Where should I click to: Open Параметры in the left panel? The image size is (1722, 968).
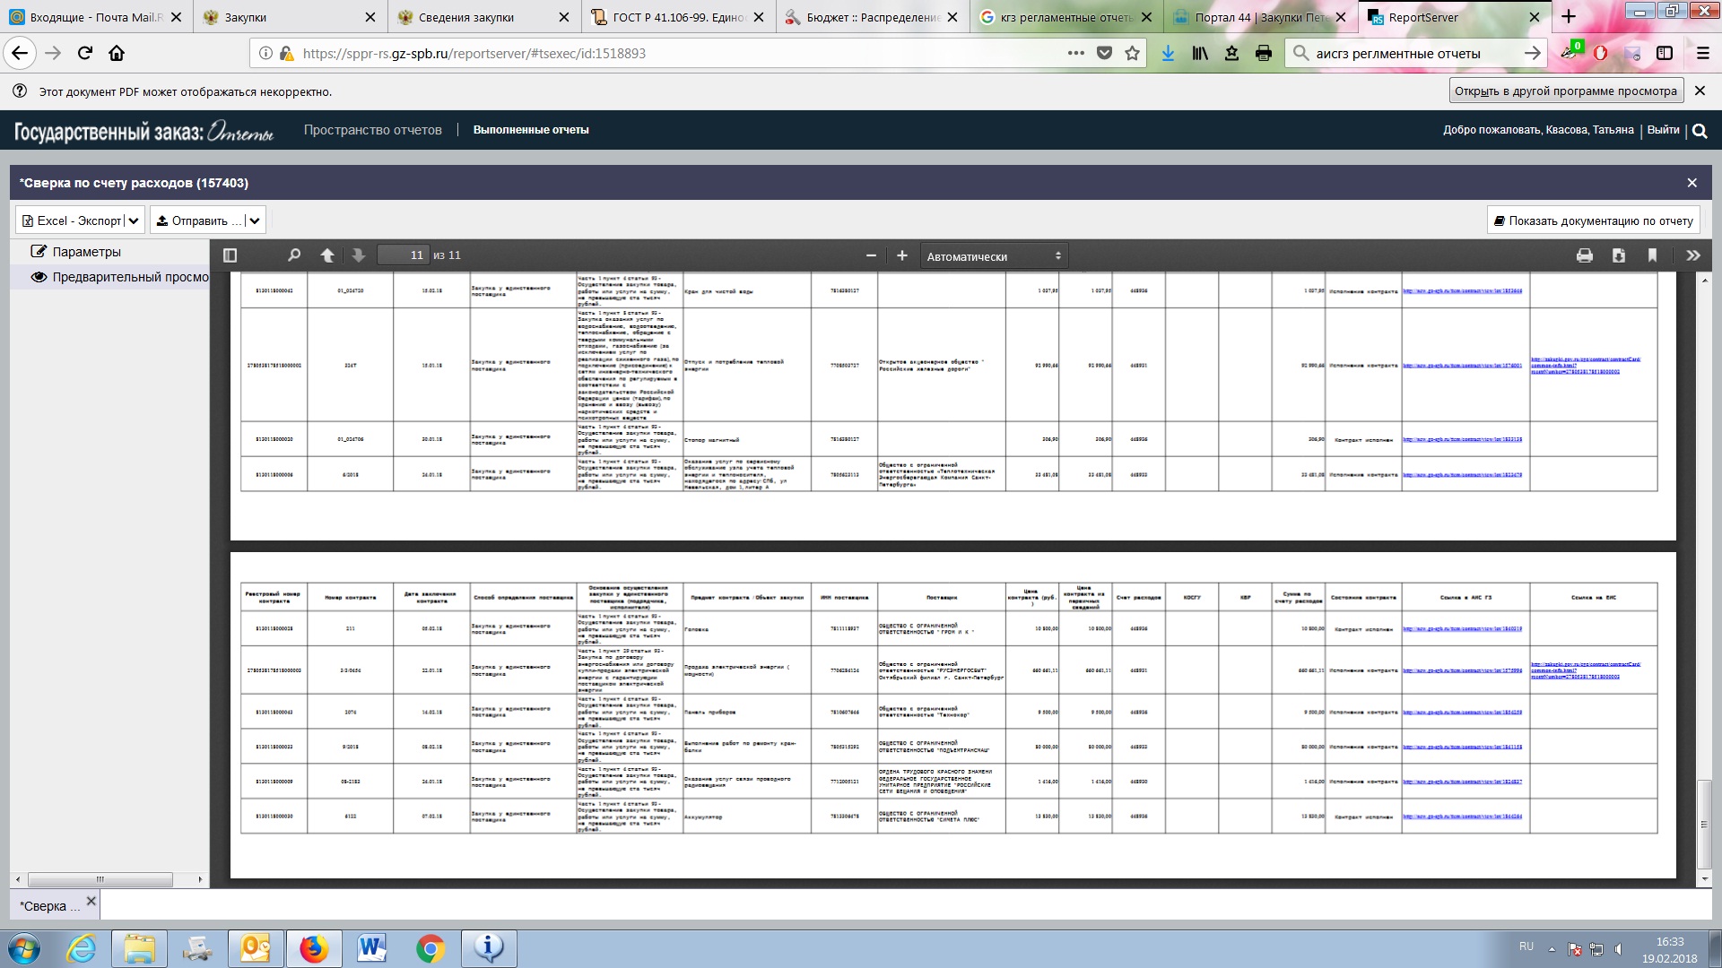pyautogui.click(x=86, y=252)
